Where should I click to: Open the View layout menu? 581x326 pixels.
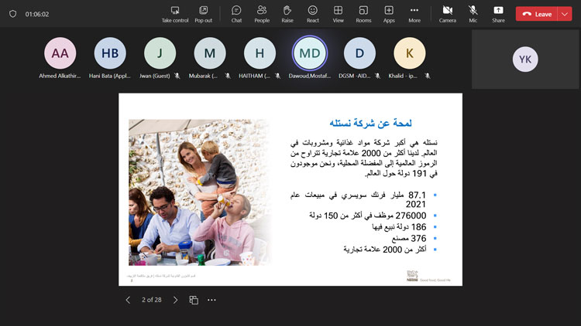[338, 13]
